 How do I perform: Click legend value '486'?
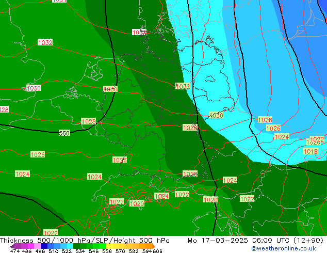[x=27, y=251]
